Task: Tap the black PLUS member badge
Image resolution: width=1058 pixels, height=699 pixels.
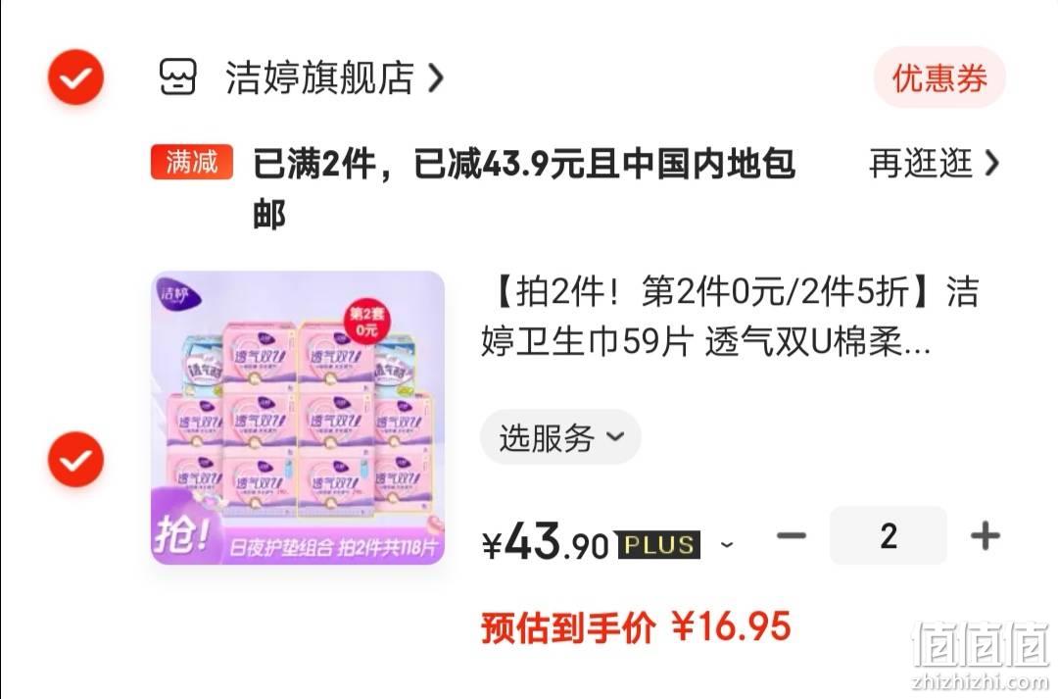Action: pos(659,545)
